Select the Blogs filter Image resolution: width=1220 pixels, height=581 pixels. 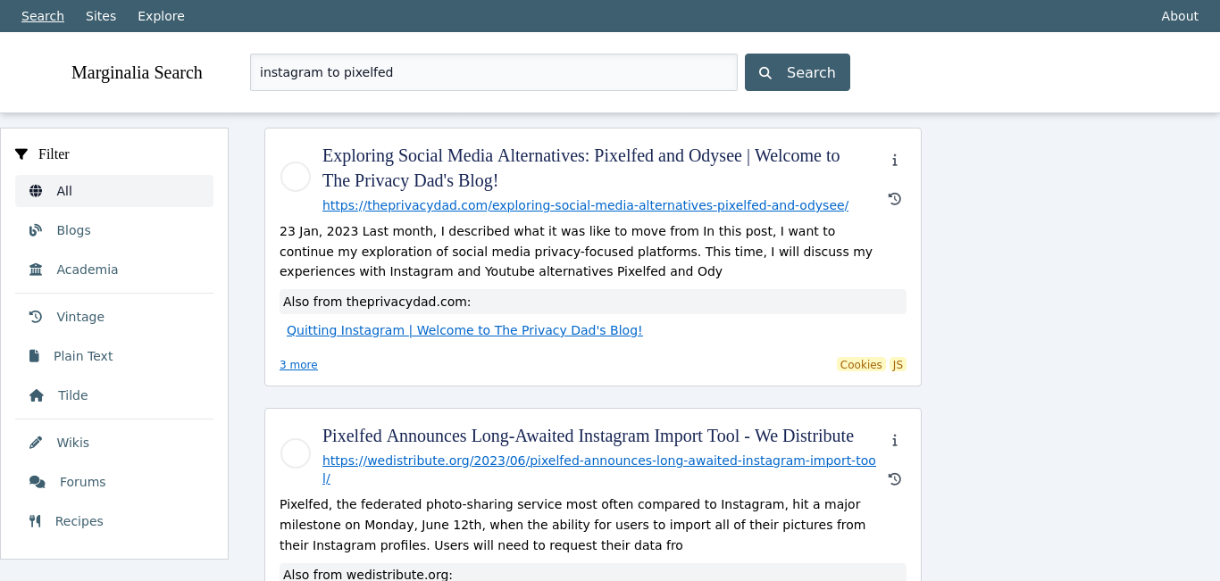[x=114, y=230]
